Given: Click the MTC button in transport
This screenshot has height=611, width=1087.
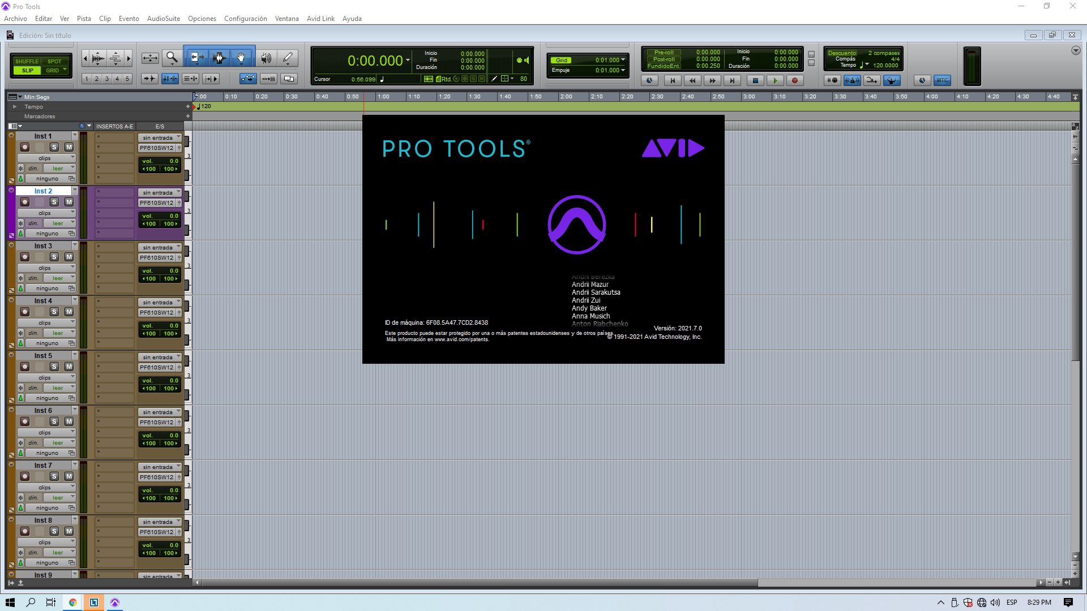Looking at the screenshot, I should click(x=942, y=80).
